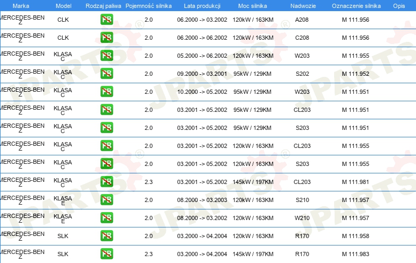Click fuel icon in W203 M 111.955 row

(106, 56)
